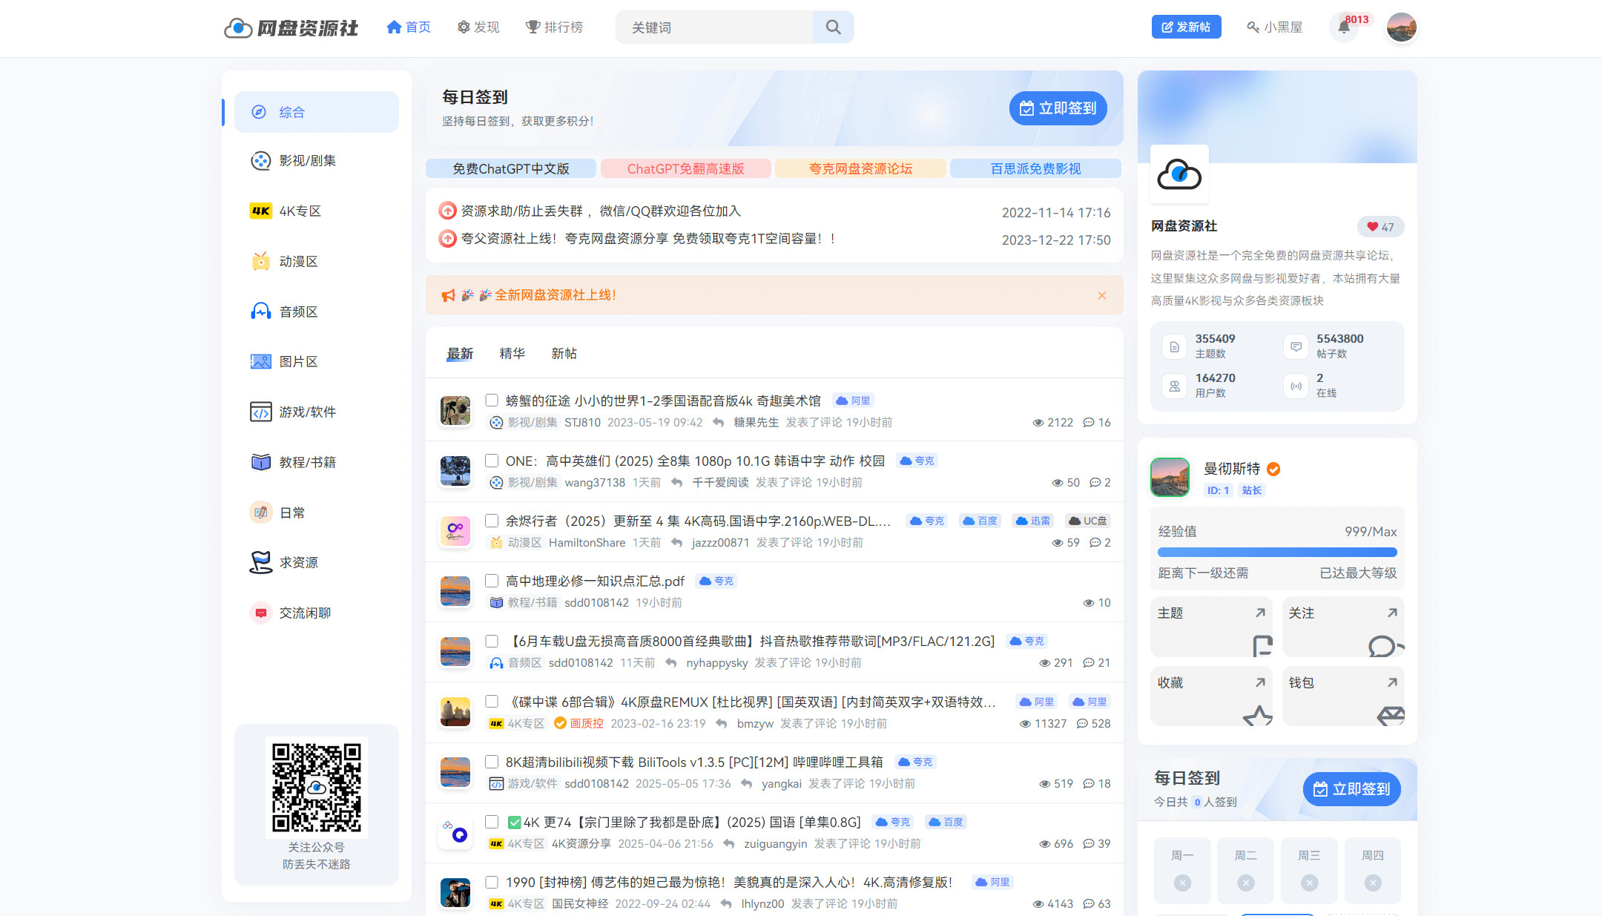1602x916 pixels.
Task: Click the 关键词 search input field
Action: tap(715, 27)
